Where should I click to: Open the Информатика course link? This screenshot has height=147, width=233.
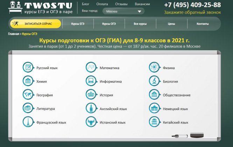pyautogui.click(x=111, y=81)
